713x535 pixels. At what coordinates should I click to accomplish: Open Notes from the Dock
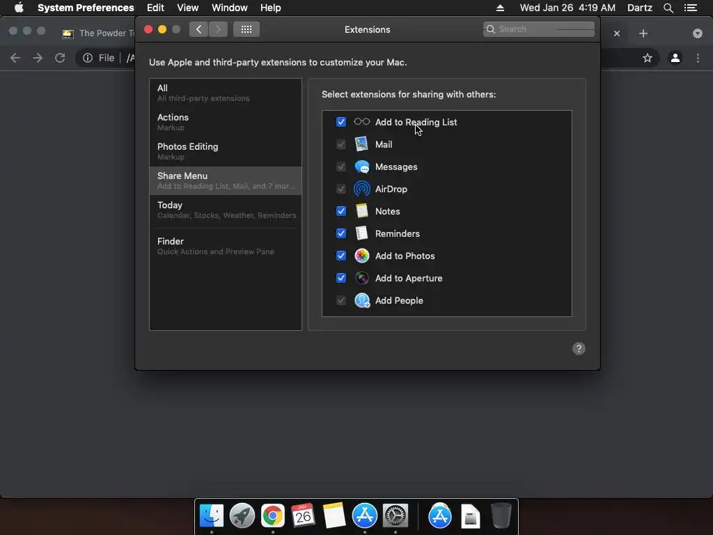[334, 516]
